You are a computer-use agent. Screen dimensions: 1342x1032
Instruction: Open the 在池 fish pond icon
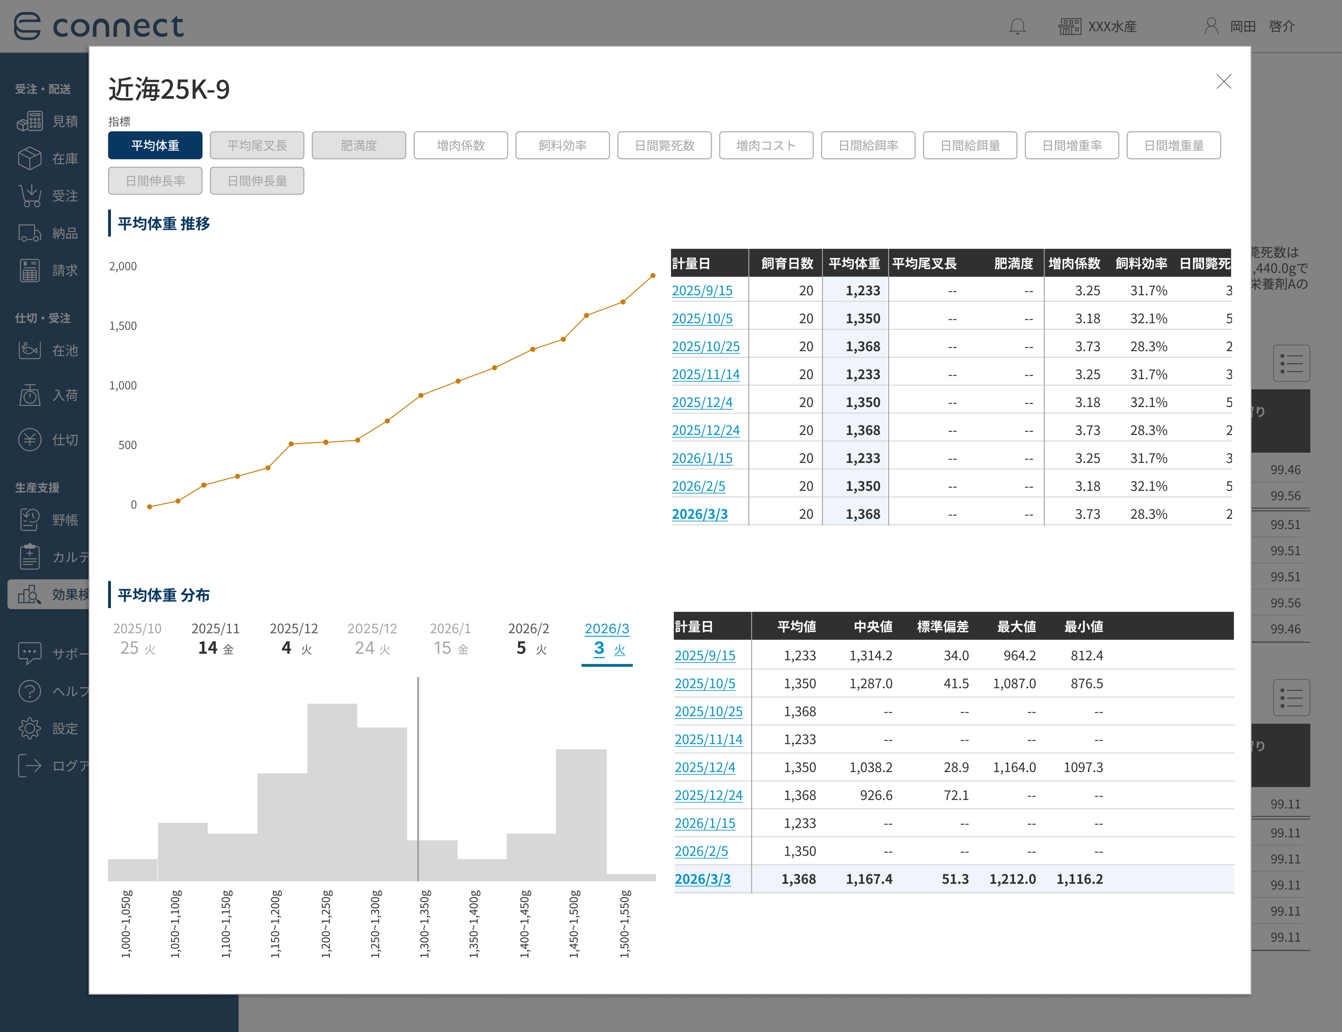[30, 350]
